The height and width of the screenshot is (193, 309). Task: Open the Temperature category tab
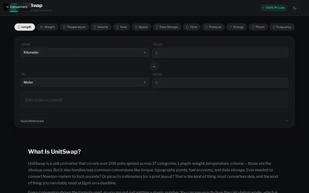point(74,27)
